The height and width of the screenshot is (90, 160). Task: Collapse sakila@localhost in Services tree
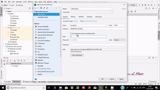[x=7, y=63]
